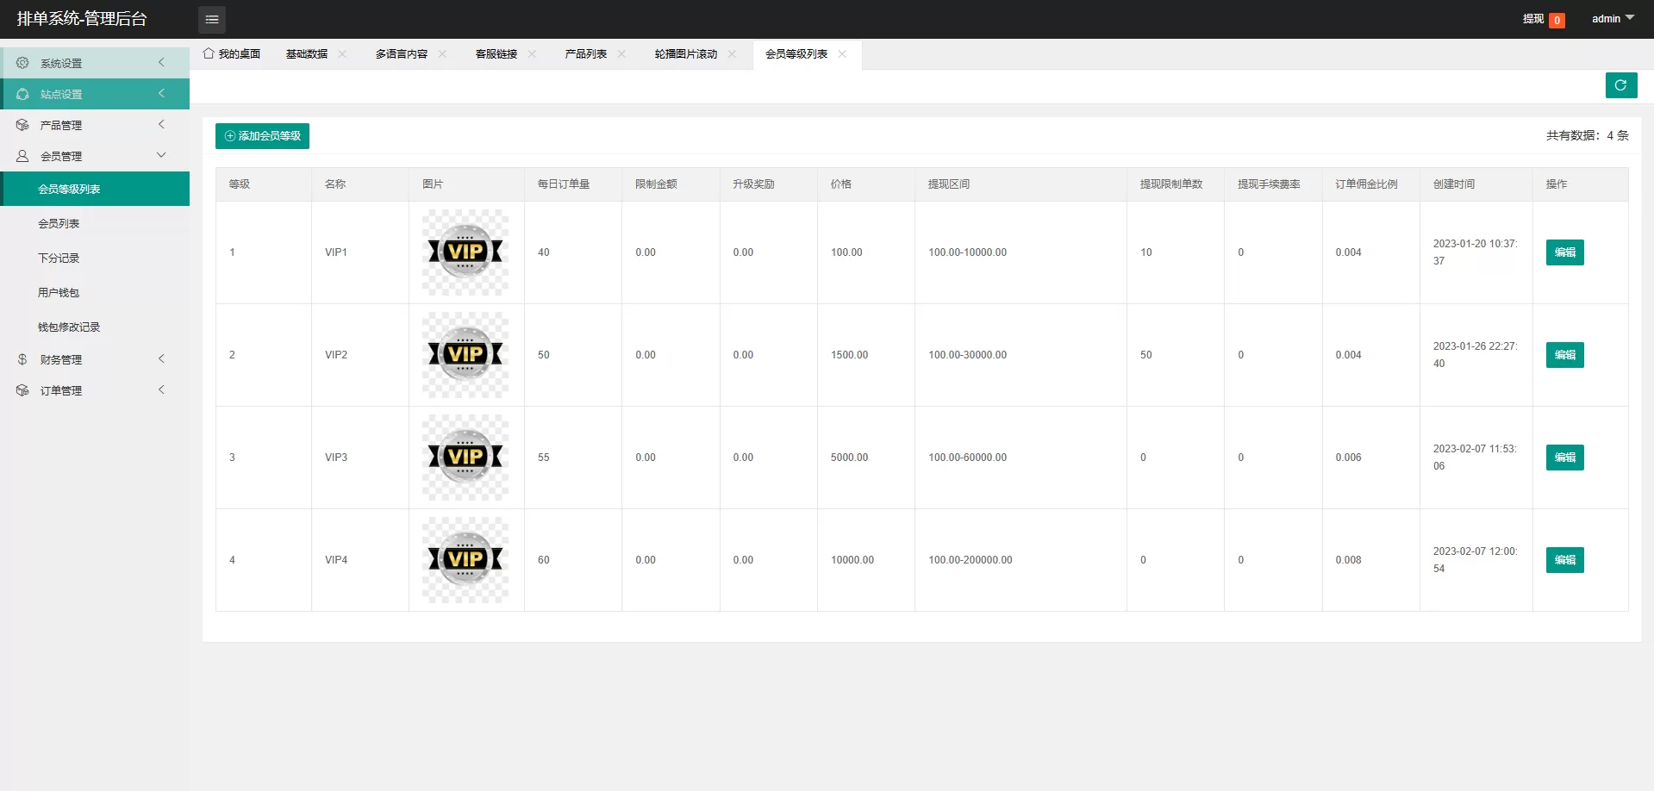The width and height of the screenshot is (1654, 791).
Task: Switch to the 产品列表 tab
Action: click(586, 54)
